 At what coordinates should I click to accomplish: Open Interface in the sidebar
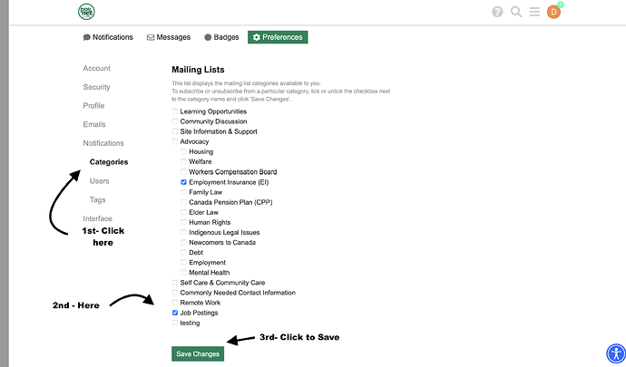(x=97, y=218)
